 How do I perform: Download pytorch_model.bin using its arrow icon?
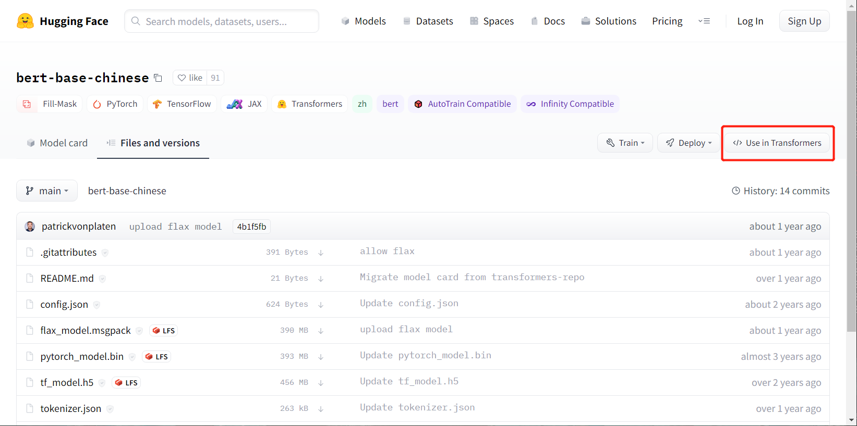tap(321, 357)
